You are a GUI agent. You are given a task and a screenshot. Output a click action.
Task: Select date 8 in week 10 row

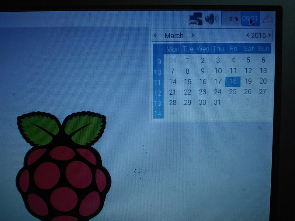tap(187, 71)
